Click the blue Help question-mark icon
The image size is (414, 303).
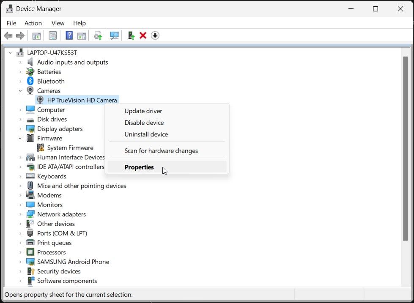point(69,35)
